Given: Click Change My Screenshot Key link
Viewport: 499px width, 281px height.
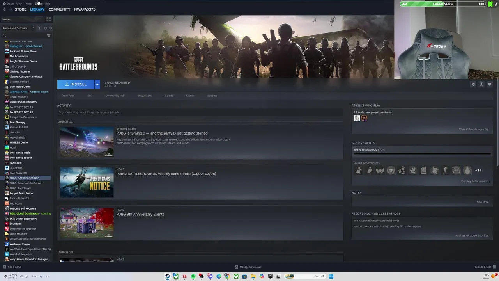Looking at the screenshot, I should point(472,235).
